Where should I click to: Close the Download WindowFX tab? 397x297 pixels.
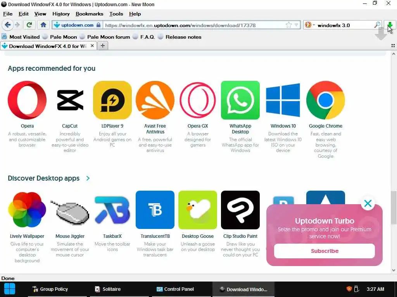point(92,46)
